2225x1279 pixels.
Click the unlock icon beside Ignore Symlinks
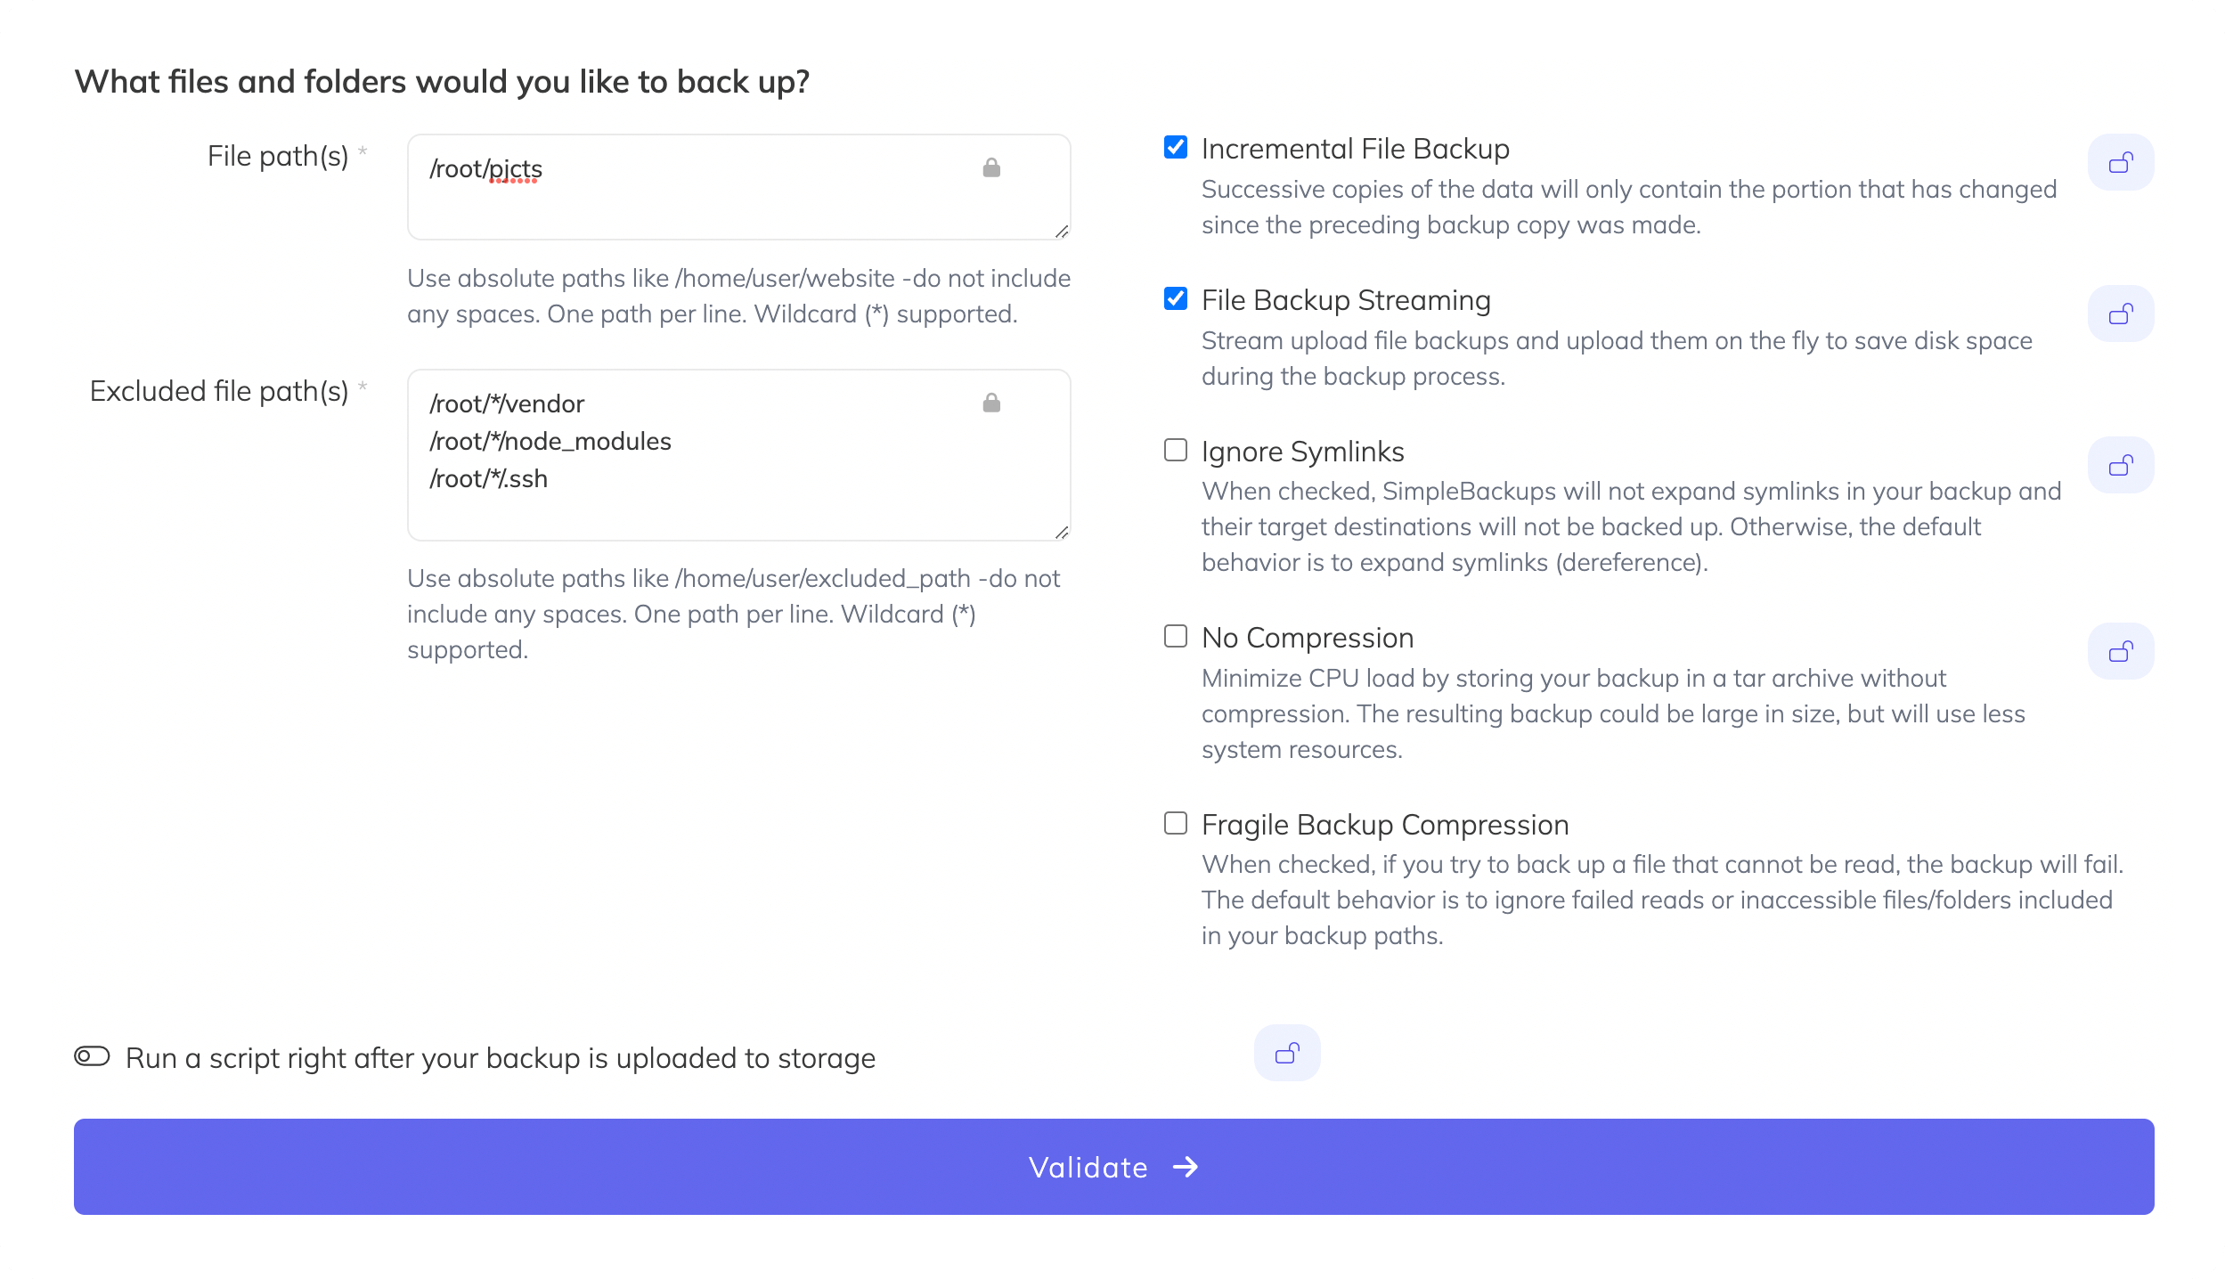coord(2120,465)
